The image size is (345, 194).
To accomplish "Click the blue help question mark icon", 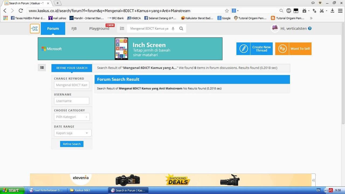I will pos(310,28).
